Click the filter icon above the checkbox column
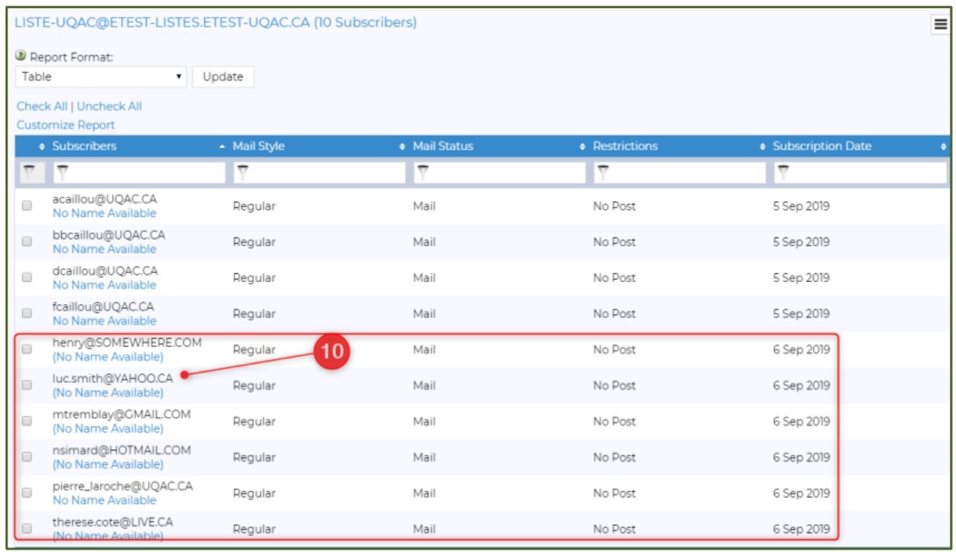Screen dimensions: 956x552 (x=29, y=172)
